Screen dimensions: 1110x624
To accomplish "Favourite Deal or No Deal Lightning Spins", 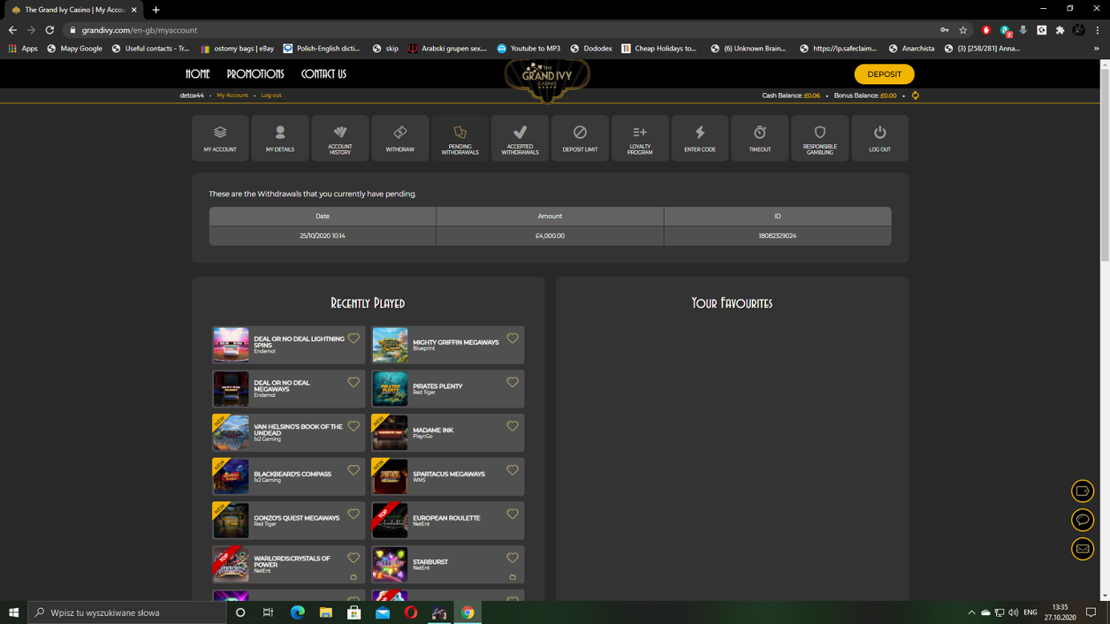I will tap(353, 339).
